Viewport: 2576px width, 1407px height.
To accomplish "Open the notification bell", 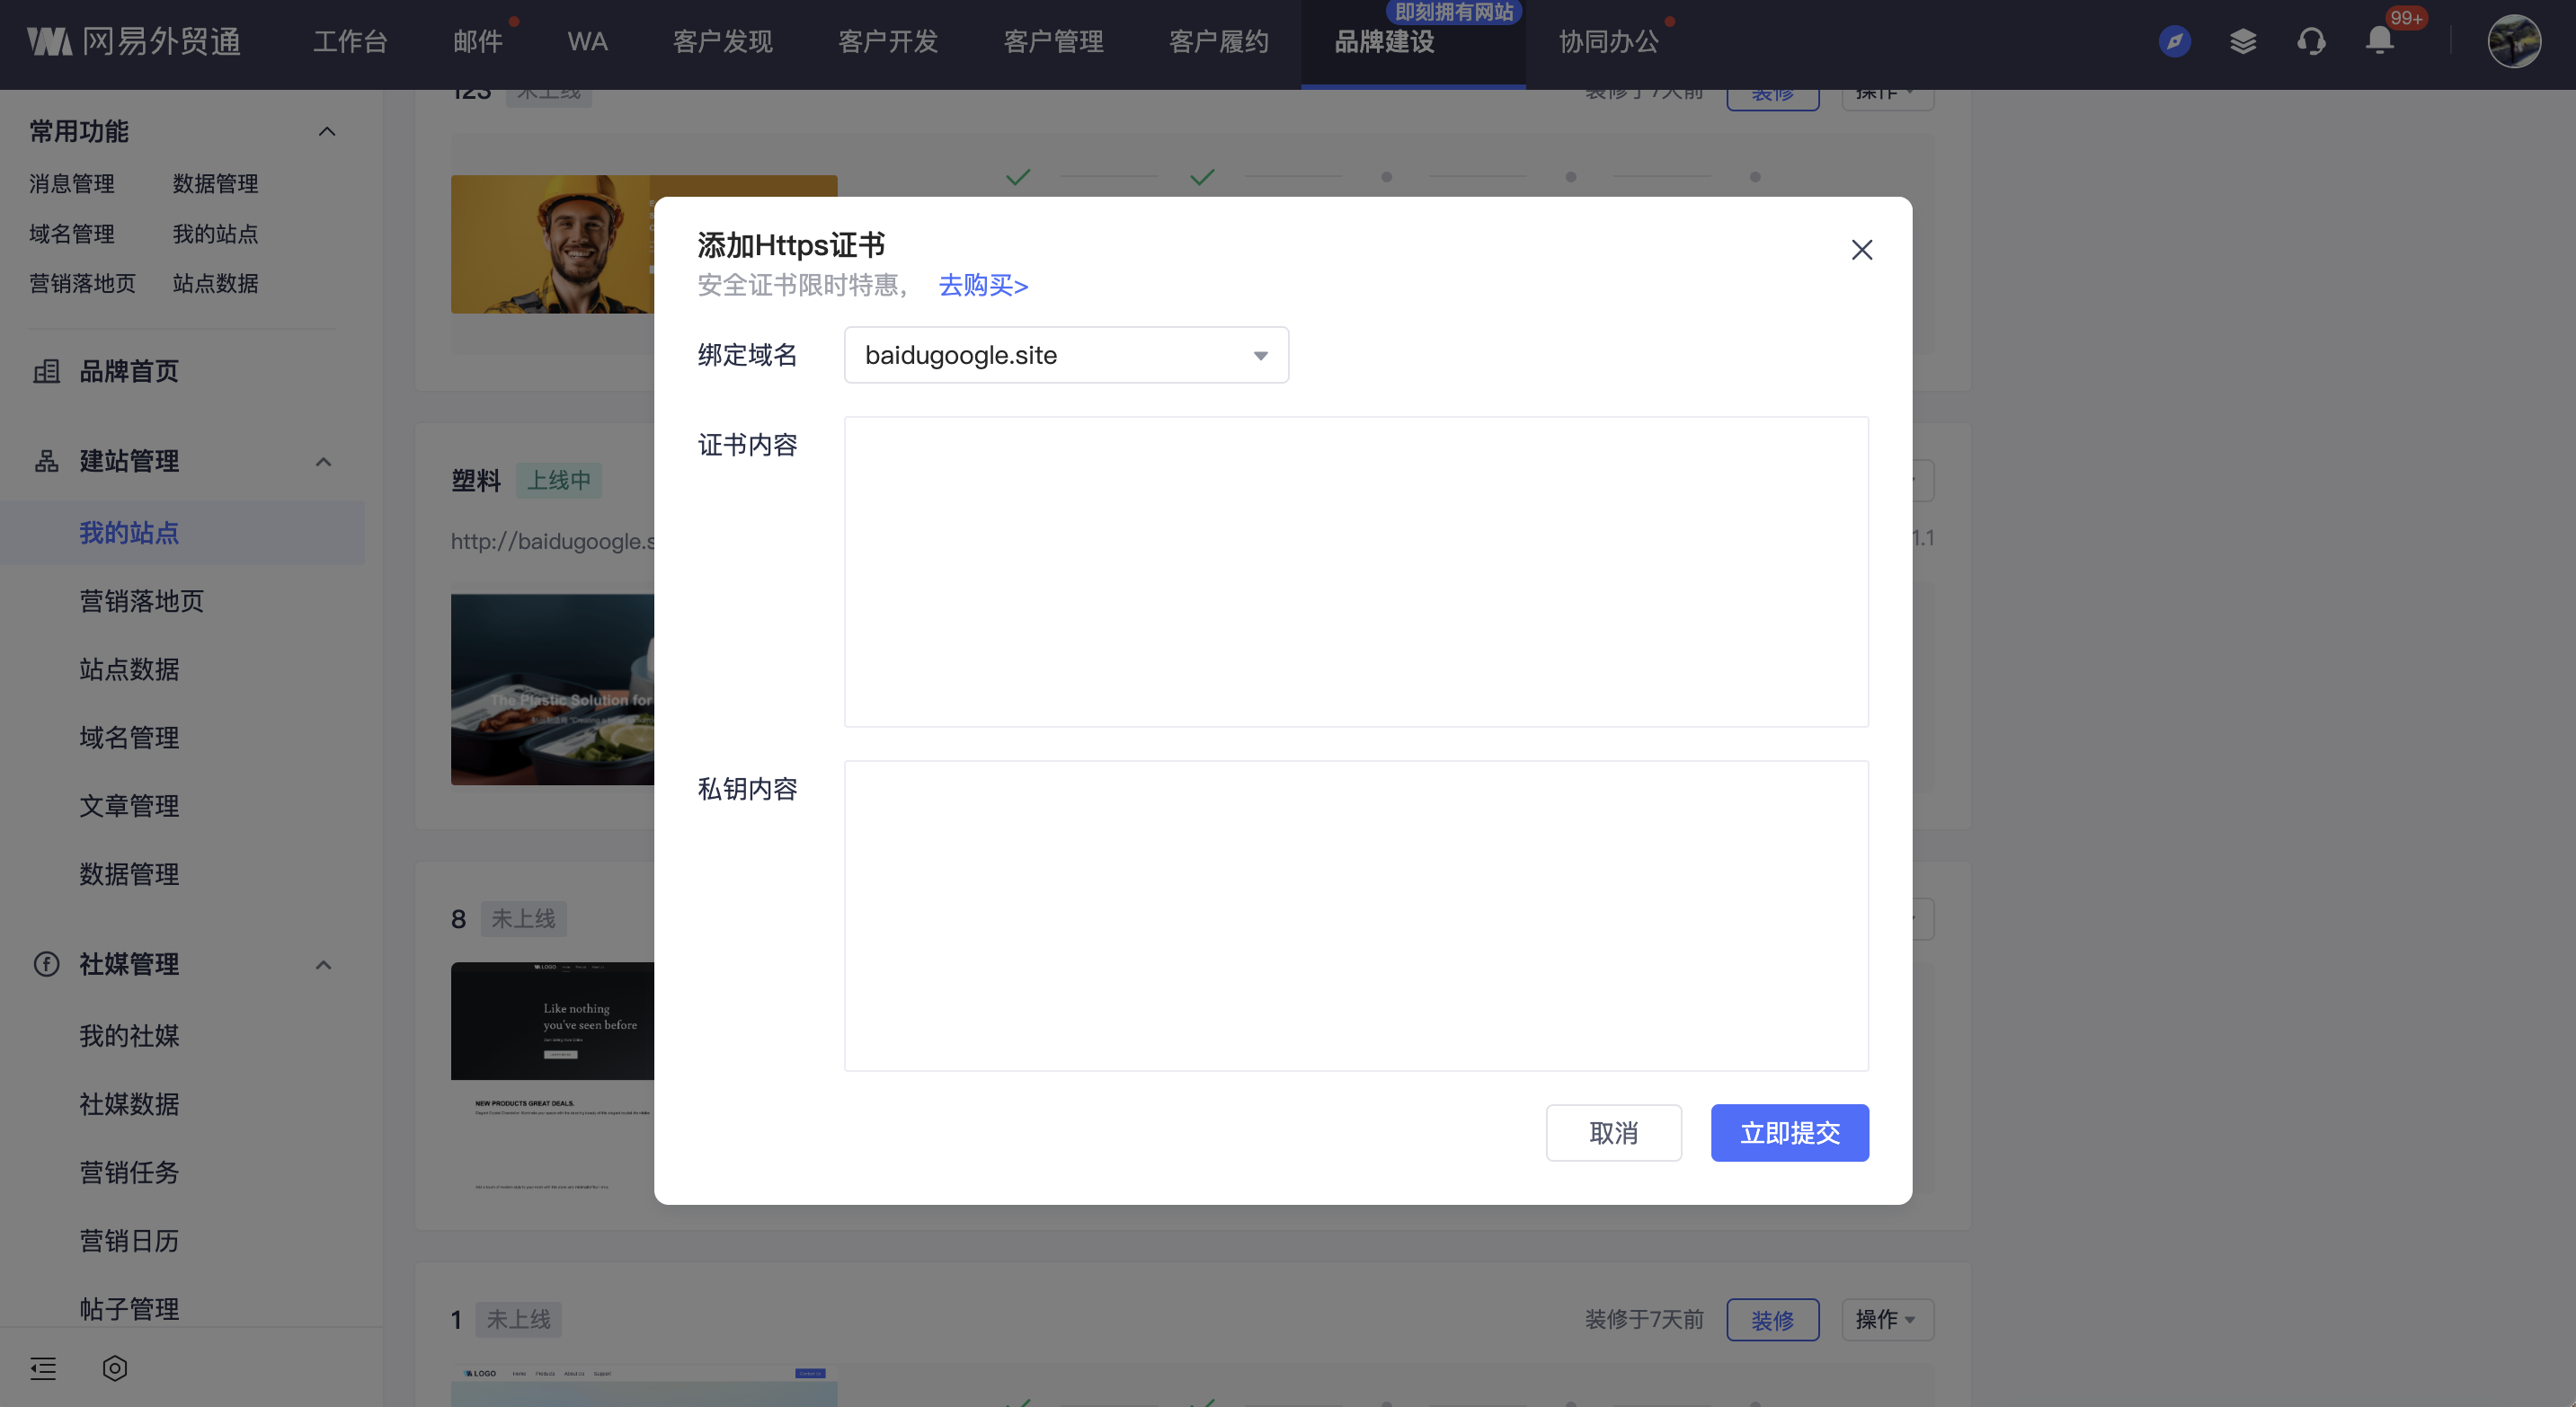I will (x=2380, y=41).
